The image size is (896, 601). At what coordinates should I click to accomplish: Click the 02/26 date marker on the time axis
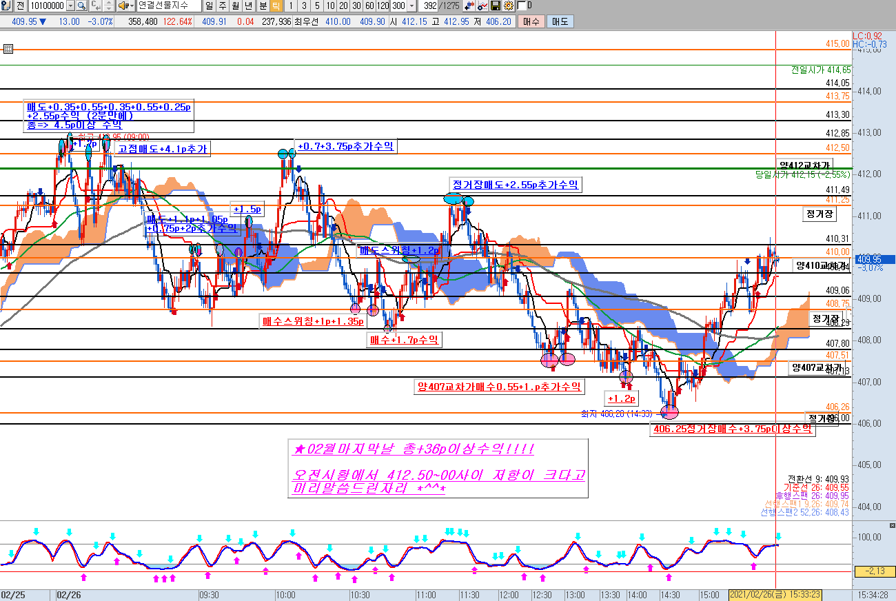[69, 595]
